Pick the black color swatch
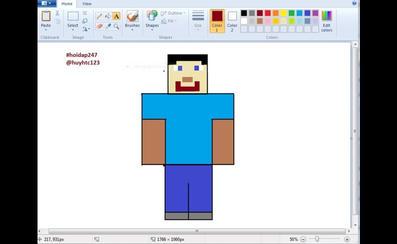 pyautogui.click(x=244, y=13)
